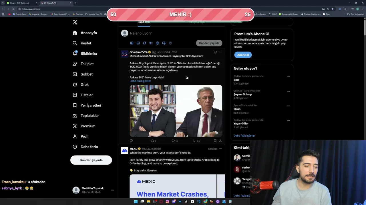Open options for Okan trend
This screenshot has height=205, width=366.
click(x=288, y=106)
